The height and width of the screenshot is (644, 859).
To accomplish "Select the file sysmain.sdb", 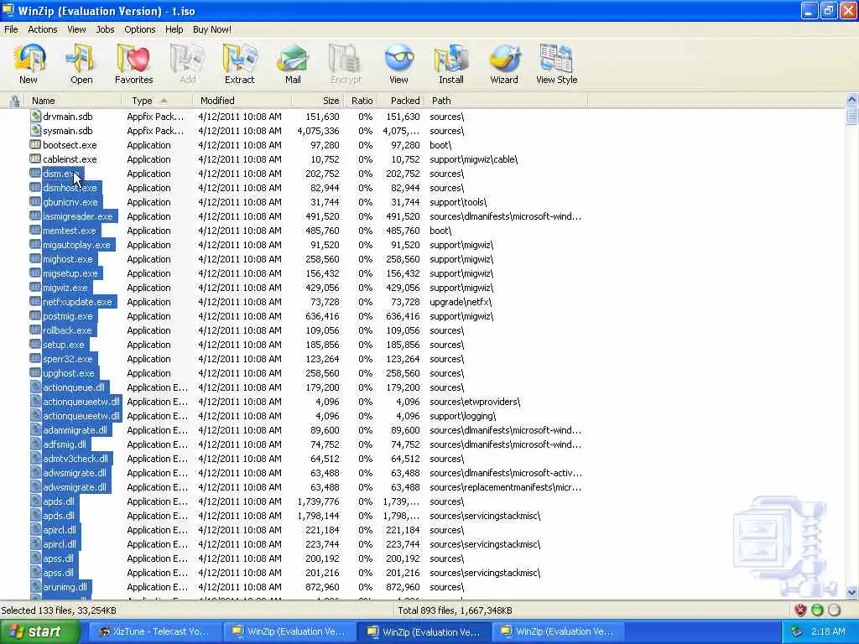I will [x=67, y=131].
